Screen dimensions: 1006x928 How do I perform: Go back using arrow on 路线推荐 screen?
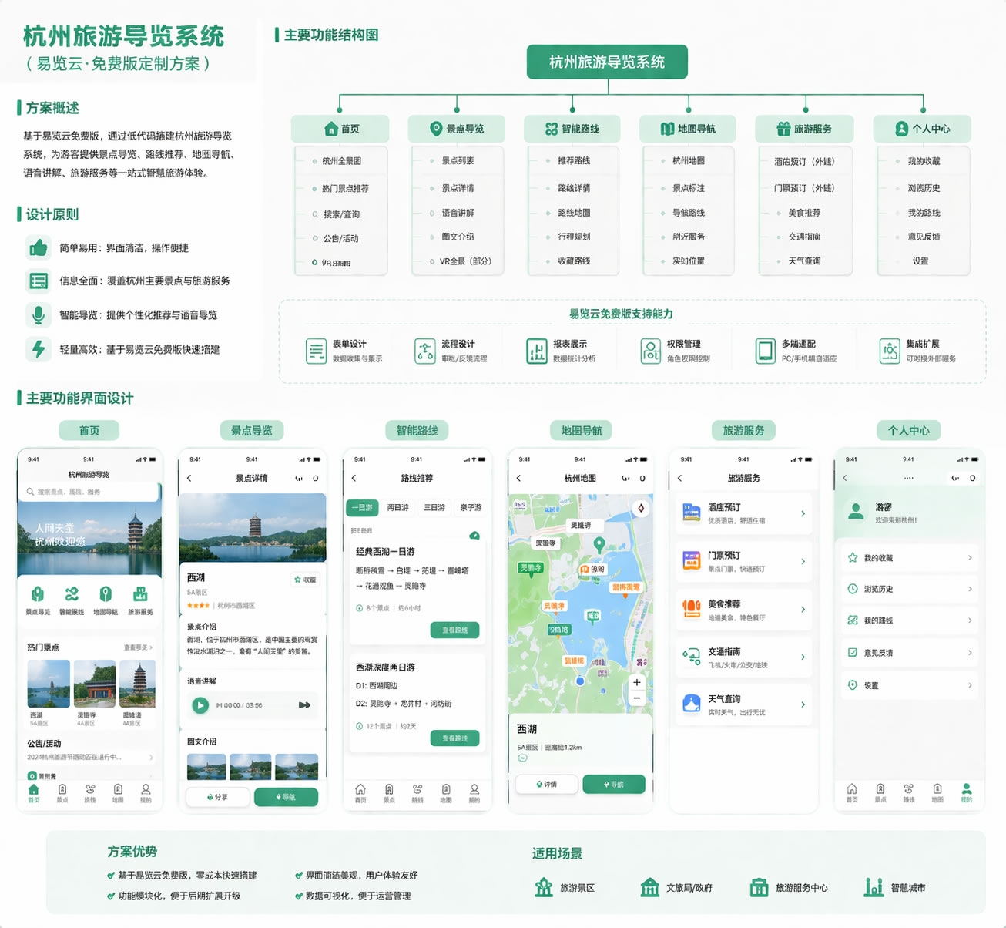354,479
